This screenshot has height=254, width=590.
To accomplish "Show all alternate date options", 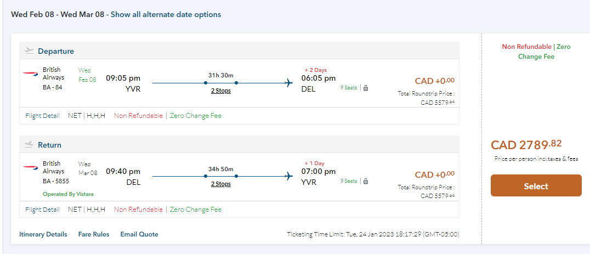I will pyautogui.click(x=166, y=14).
